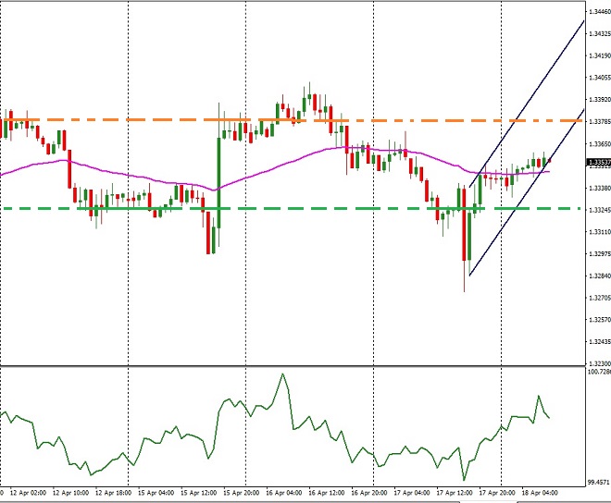This screenshot has width=611, height=503.
Task: Click the 12 Apr 18:00 time label
Action: 113,493
